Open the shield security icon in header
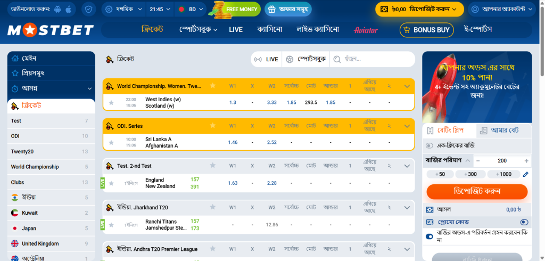 (x=89, y=10)
